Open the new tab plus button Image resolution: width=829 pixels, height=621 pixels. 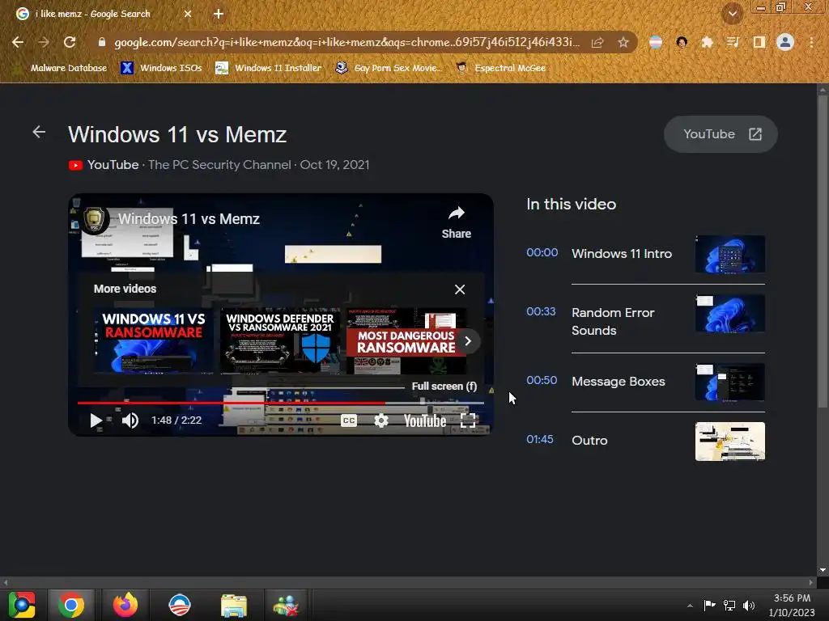219,14
